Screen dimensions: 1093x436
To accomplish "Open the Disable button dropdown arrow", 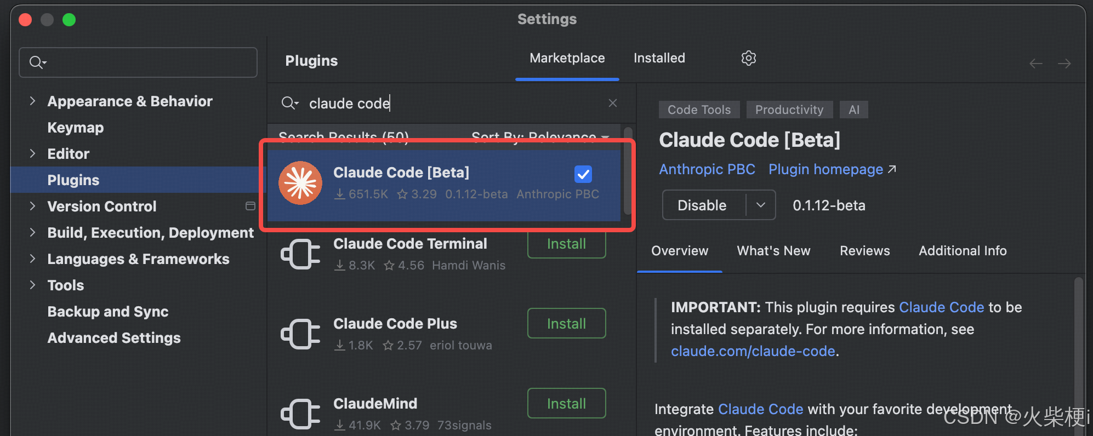I will click(x=761, y=205).
